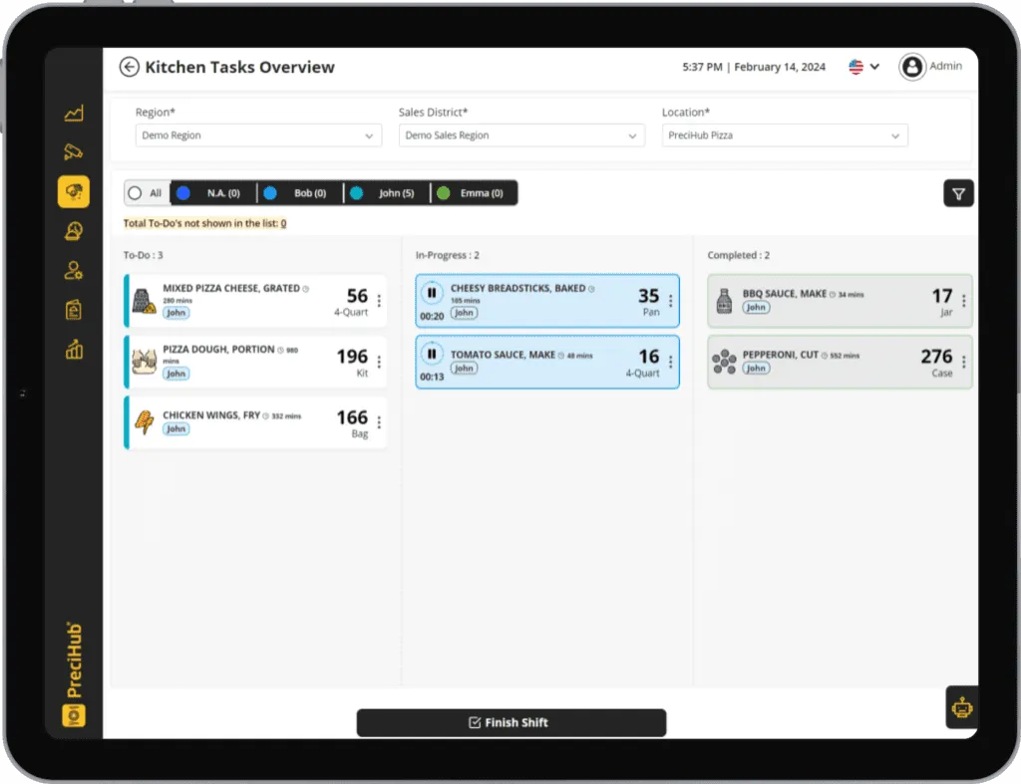Viewport: 1021px width, 784px height.
Task: Click the Admin profile avatar icon
Action: click(x=912, y=67)
